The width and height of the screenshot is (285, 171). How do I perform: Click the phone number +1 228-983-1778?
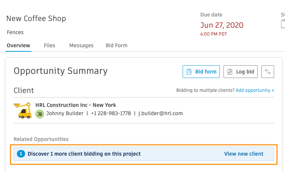coord(111,113)
